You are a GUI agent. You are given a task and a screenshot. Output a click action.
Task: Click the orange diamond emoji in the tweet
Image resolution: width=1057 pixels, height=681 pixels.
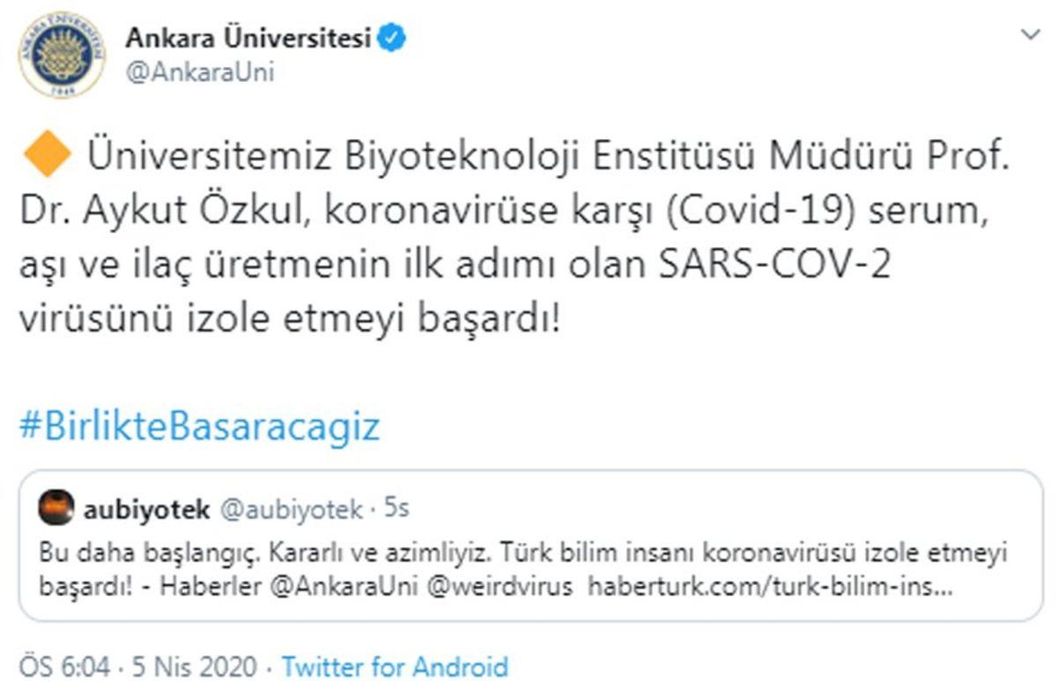(x=47, y=152)
